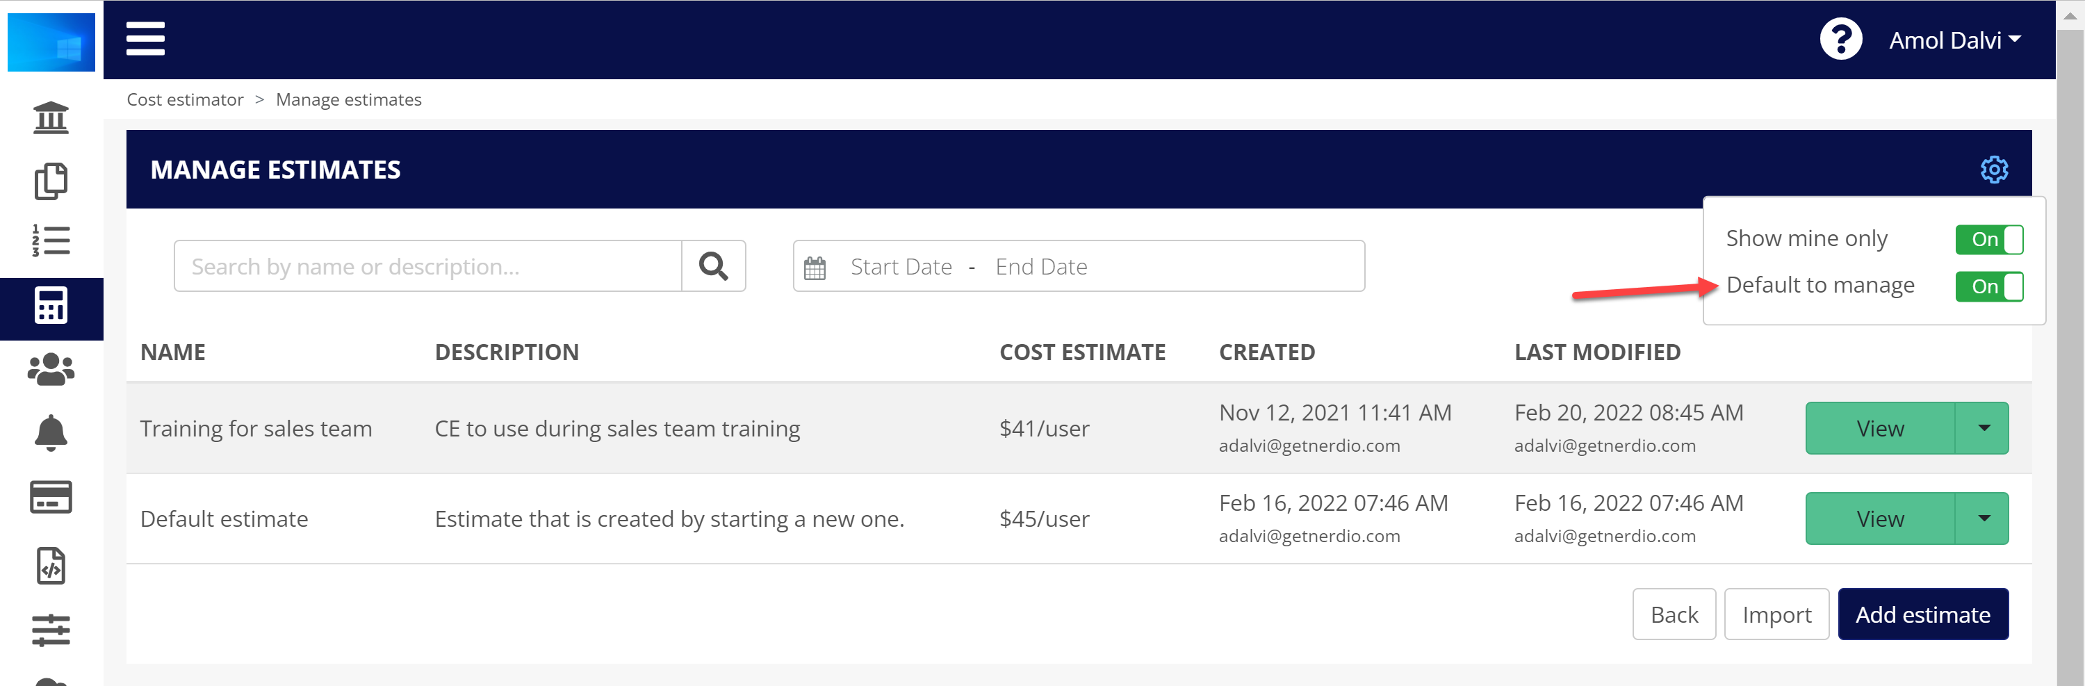This screenshot has height=686, width=2085.
Task: Click the help question mark icon
Action: click(x=1840, y=39)
